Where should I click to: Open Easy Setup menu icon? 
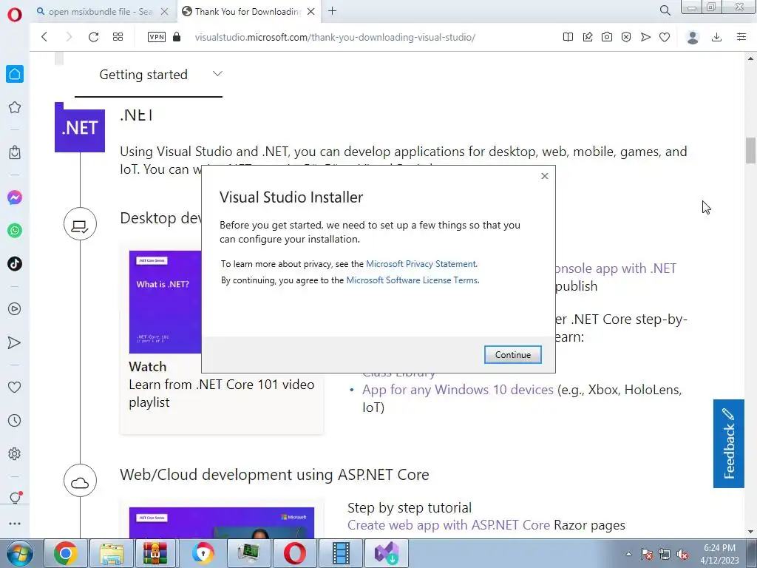[741, 37]
